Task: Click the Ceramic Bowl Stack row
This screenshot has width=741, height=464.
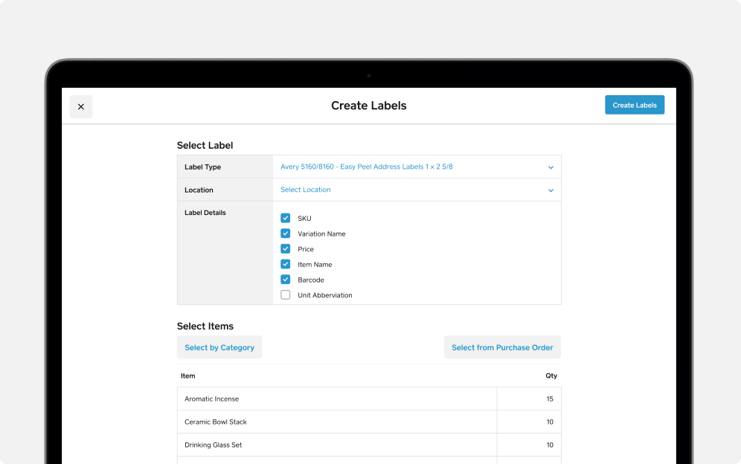Action: tap(335, 422)
